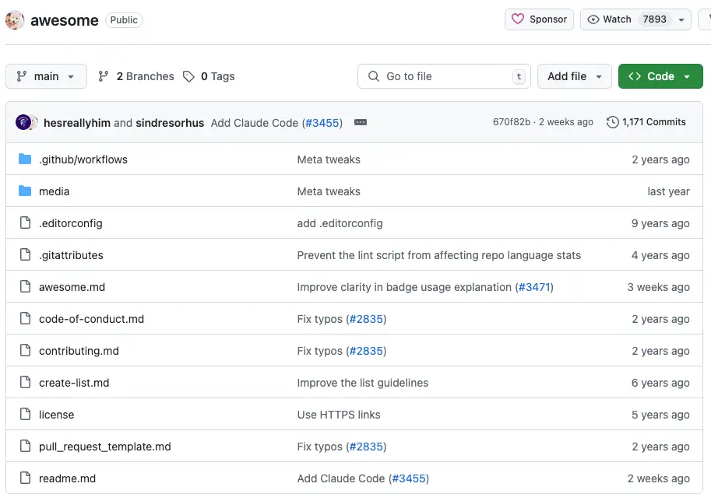Click the tag icon beside Tags
This screenshot has width=711, height=501.
click(188, 76)
